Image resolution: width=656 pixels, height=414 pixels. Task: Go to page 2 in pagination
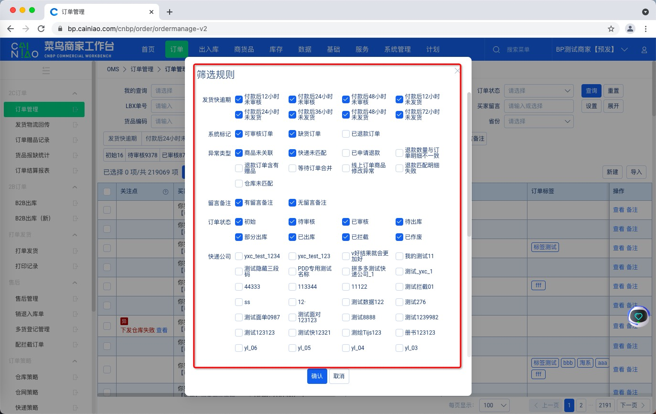(x=581, y=405)
